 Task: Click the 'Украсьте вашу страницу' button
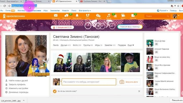click(x=130, y=27)
